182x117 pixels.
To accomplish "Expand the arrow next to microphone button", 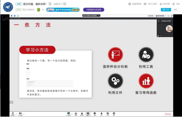I will pyautogui.click(x=16, y=113).
